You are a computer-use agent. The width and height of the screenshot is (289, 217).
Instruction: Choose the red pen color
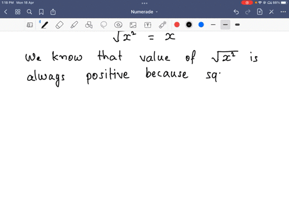point(177,25)
